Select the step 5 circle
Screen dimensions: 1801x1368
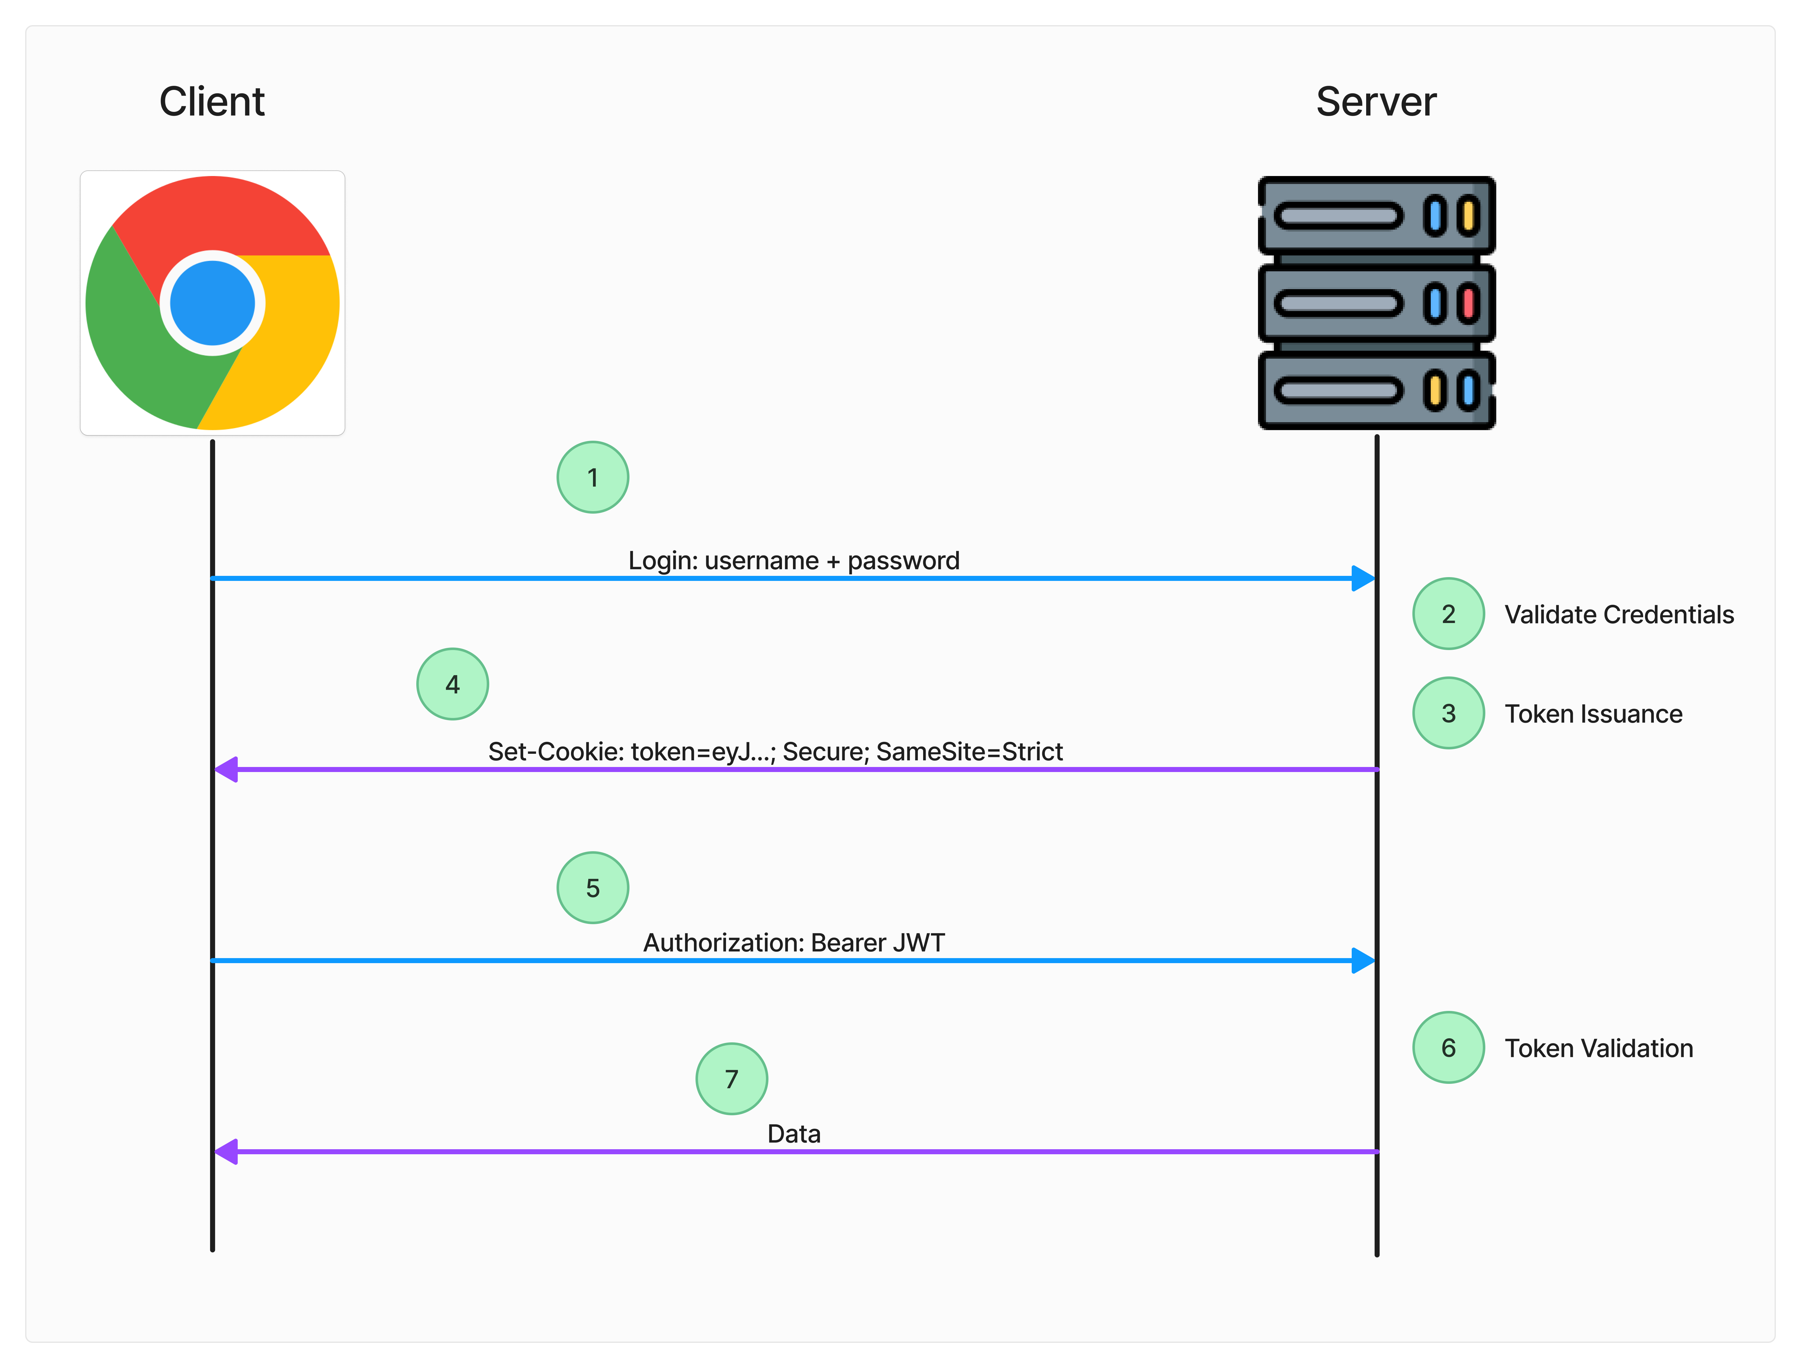click(592, 888)
